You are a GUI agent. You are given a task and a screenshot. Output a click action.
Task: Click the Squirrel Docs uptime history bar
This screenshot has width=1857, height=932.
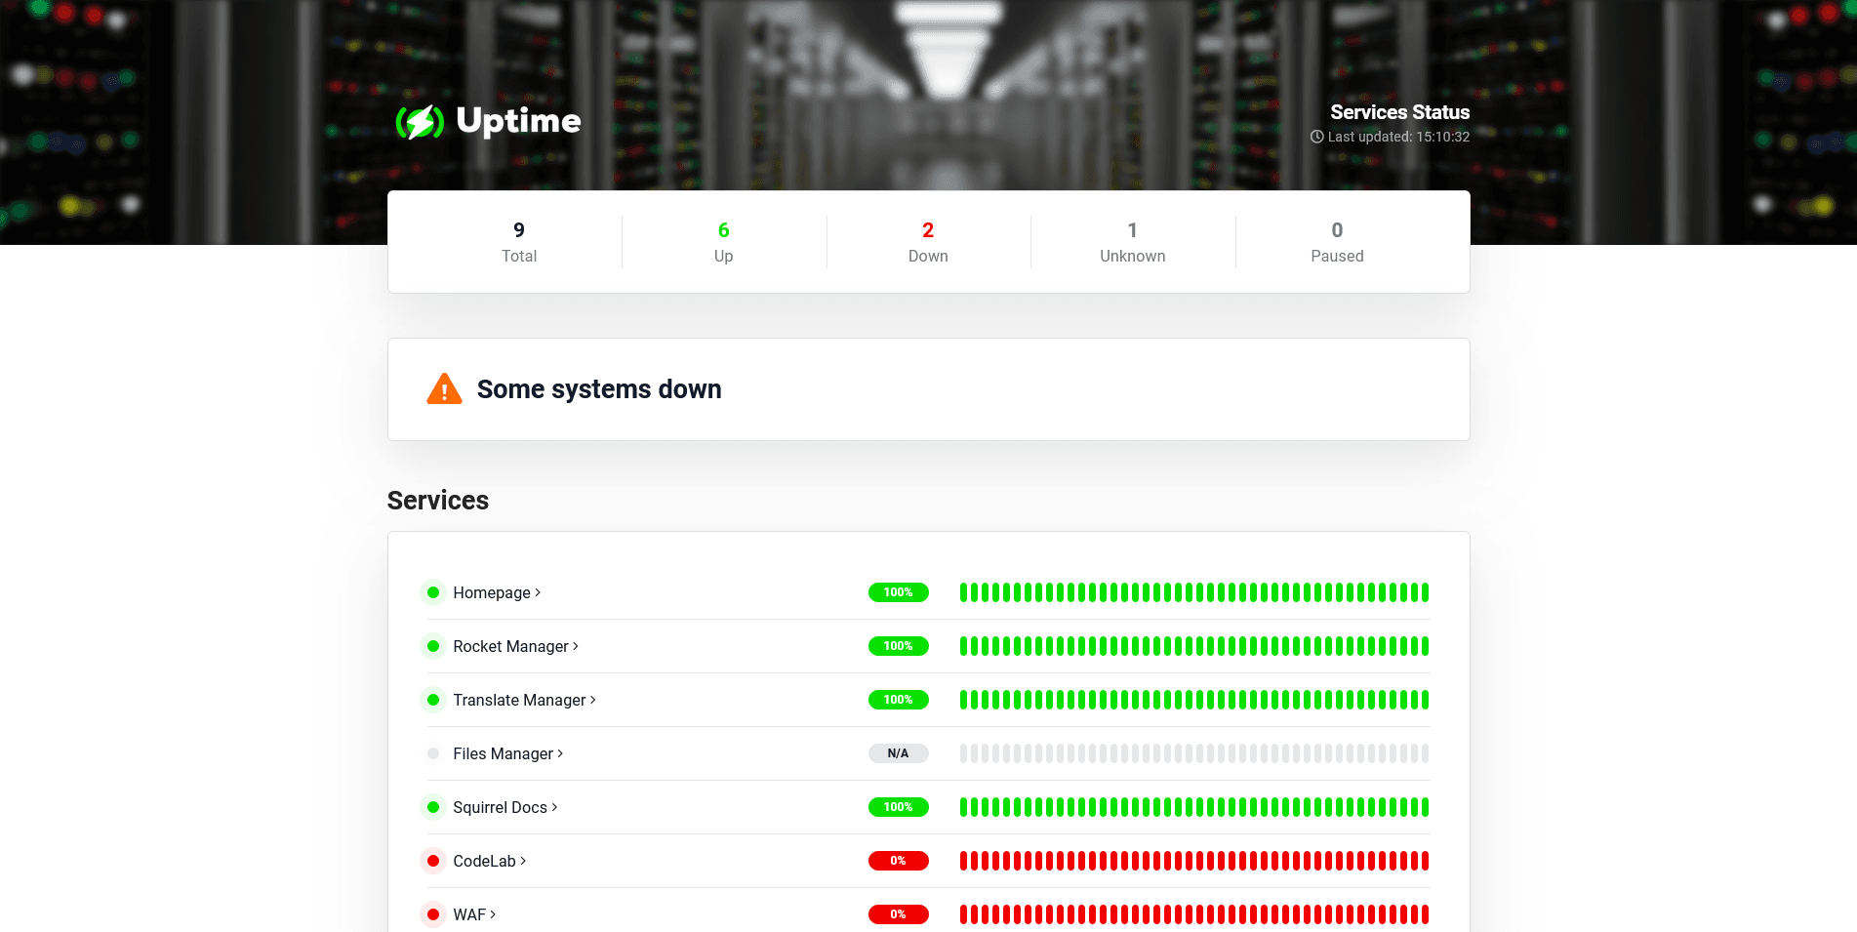point(1194,807)
